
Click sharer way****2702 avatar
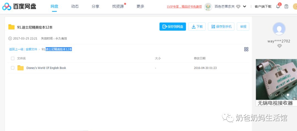[279, 29]
